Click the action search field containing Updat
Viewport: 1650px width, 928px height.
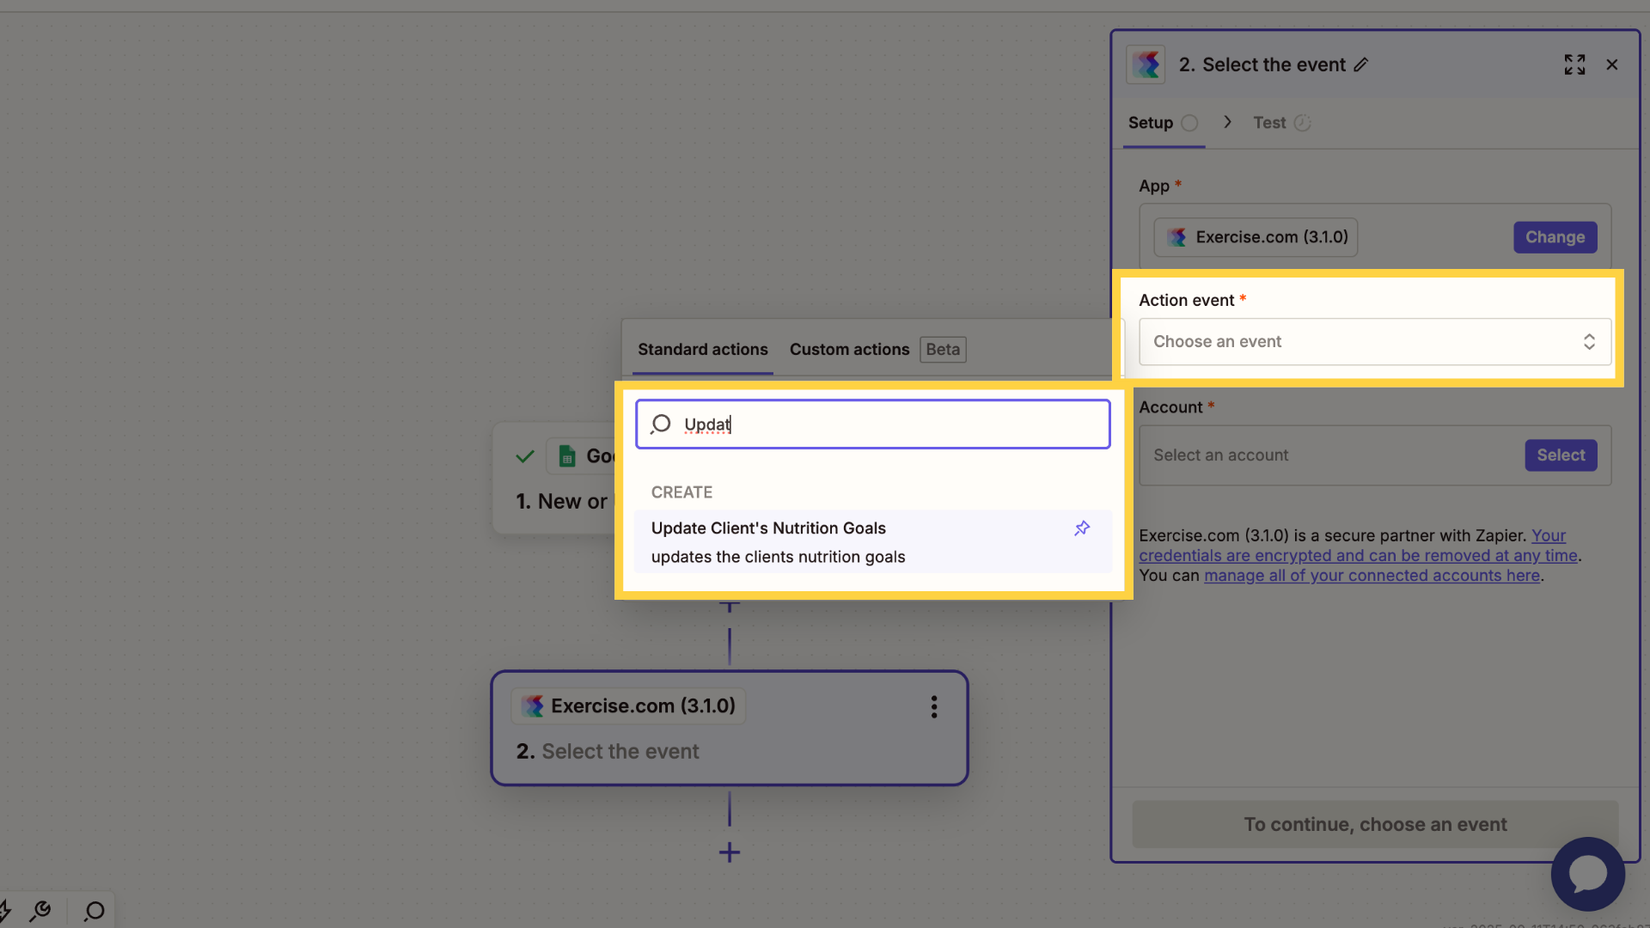point(873,424)
